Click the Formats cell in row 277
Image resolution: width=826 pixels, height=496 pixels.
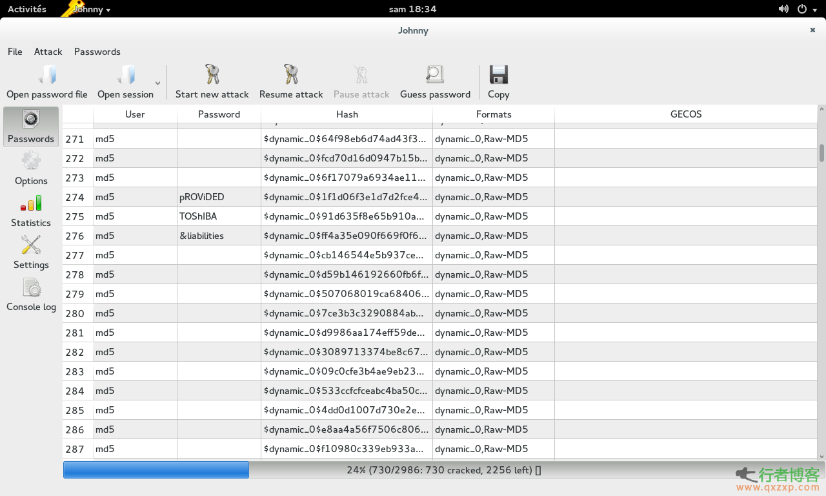(494, 255)
